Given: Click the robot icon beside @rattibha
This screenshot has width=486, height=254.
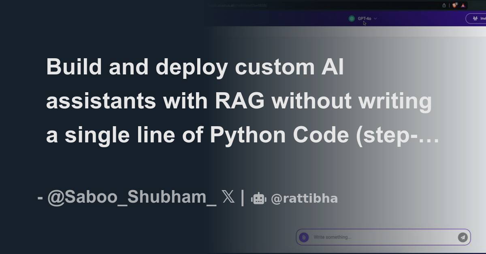Looking at the screenshot, I should pyautogui.click(x=259, y=198).
